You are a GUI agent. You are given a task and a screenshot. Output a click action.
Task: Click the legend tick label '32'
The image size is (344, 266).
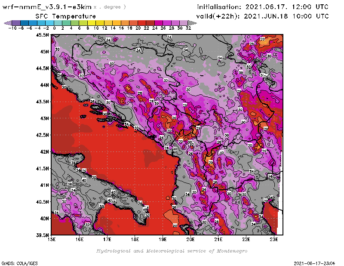[188, 28]
